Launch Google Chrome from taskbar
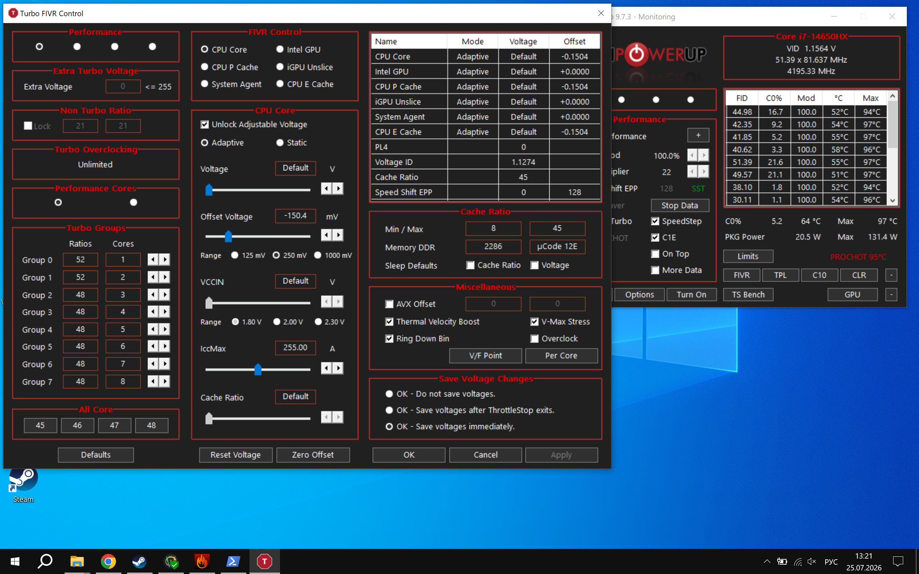 [x=108, y=561]
